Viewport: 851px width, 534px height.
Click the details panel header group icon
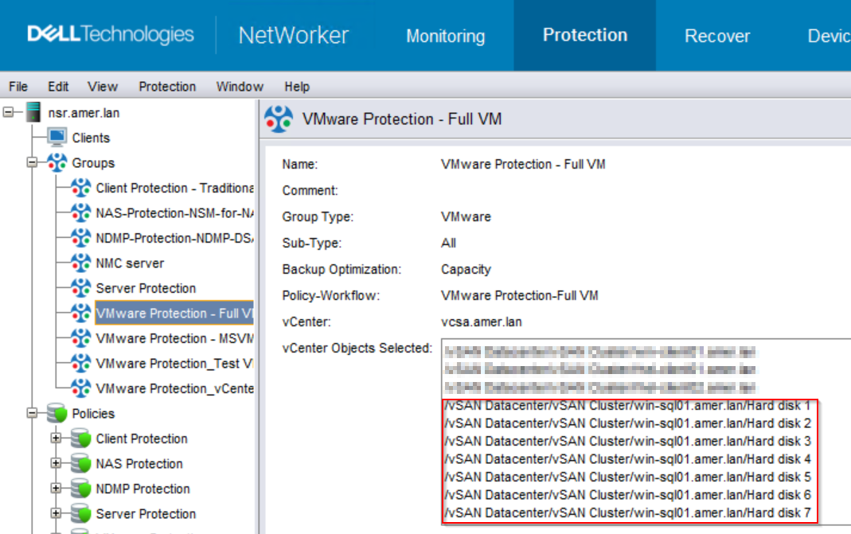[279, 119]
